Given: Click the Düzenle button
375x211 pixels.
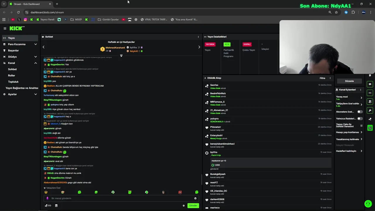Looking at the screenshot, I should click(349, 81).
